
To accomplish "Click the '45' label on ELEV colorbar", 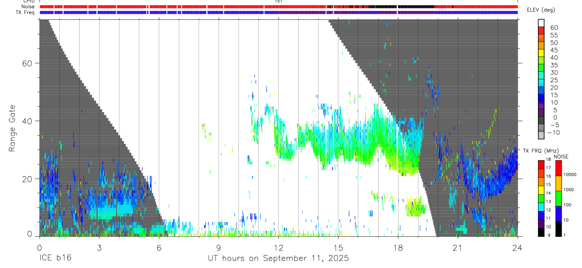I will click(x=554, y=50).
